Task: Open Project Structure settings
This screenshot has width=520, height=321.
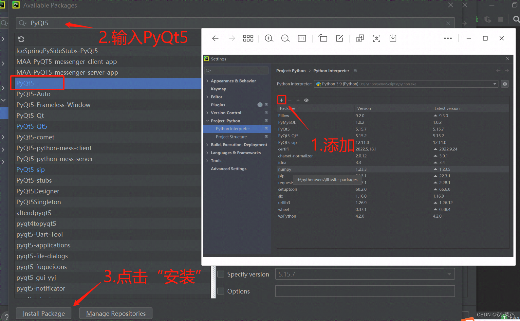Action: coord(231,137)
